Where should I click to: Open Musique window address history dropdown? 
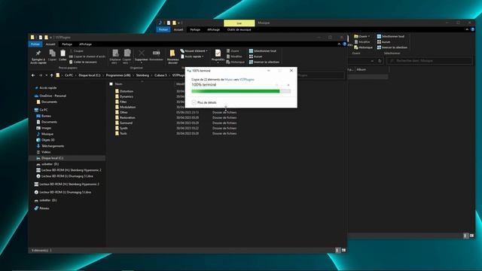pos(372,61)
